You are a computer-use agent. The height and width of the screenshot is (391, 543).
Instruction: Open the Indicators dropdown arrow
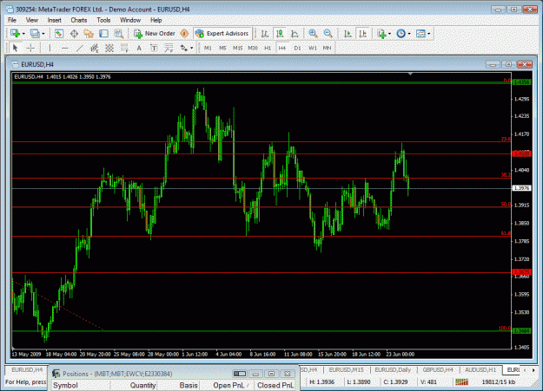[390, 34]
